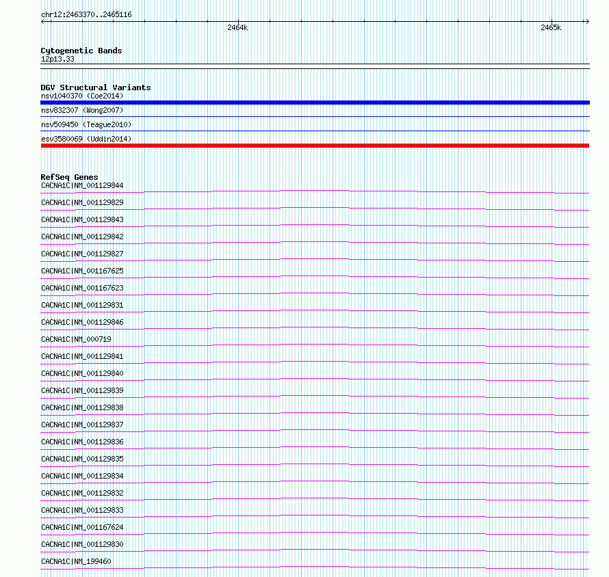Select transcript CACNA1C|NM_001129838
The width and height of the screenshot is (609, 577).
coord(82,407)
